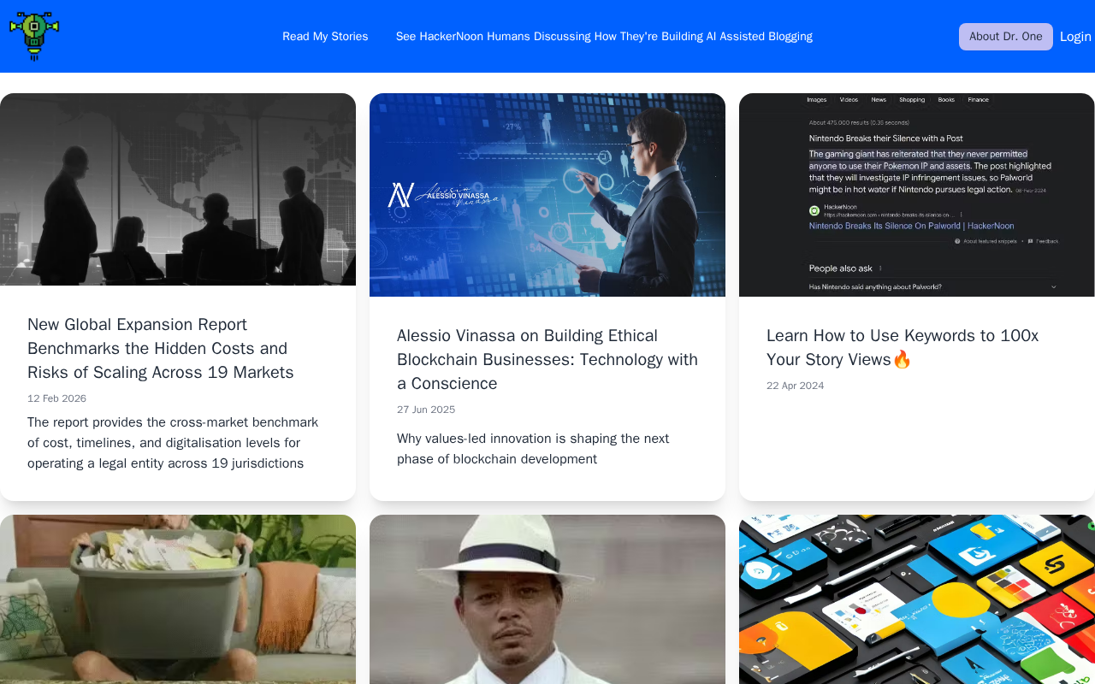Screen dimensions: 1095x684
Task: Click the 12 Feb 2026 date label
Action: click(x=56, y=399)
